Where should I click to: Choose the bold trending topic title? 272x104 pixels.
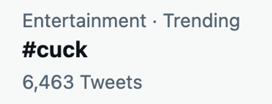click(55, 49)
